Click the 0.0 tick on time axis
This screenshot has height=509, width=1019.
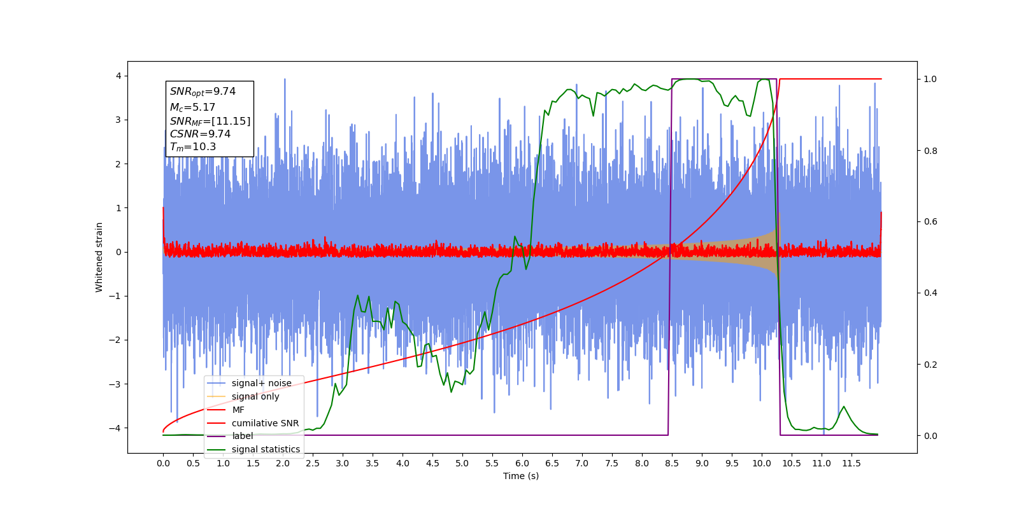click(163, 463)
